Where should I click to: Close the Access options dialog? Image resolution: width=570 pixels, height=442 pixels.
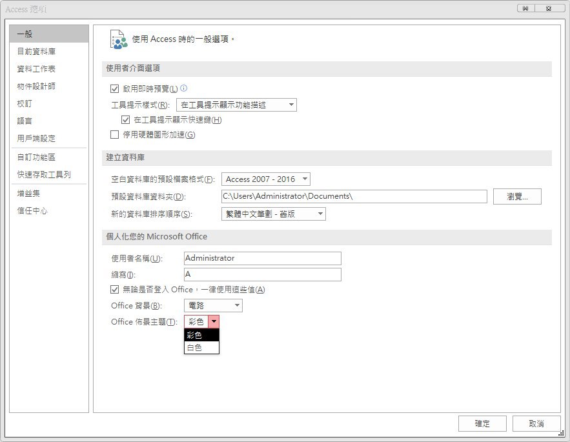click(x=549, y=8)
